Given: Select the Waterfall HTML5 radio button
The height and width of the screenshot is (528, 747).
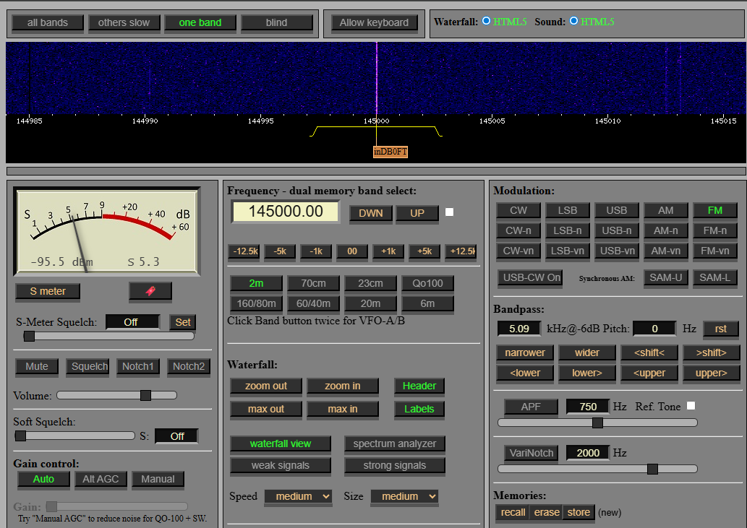Looking at the screenshot, I should (486, 22).
